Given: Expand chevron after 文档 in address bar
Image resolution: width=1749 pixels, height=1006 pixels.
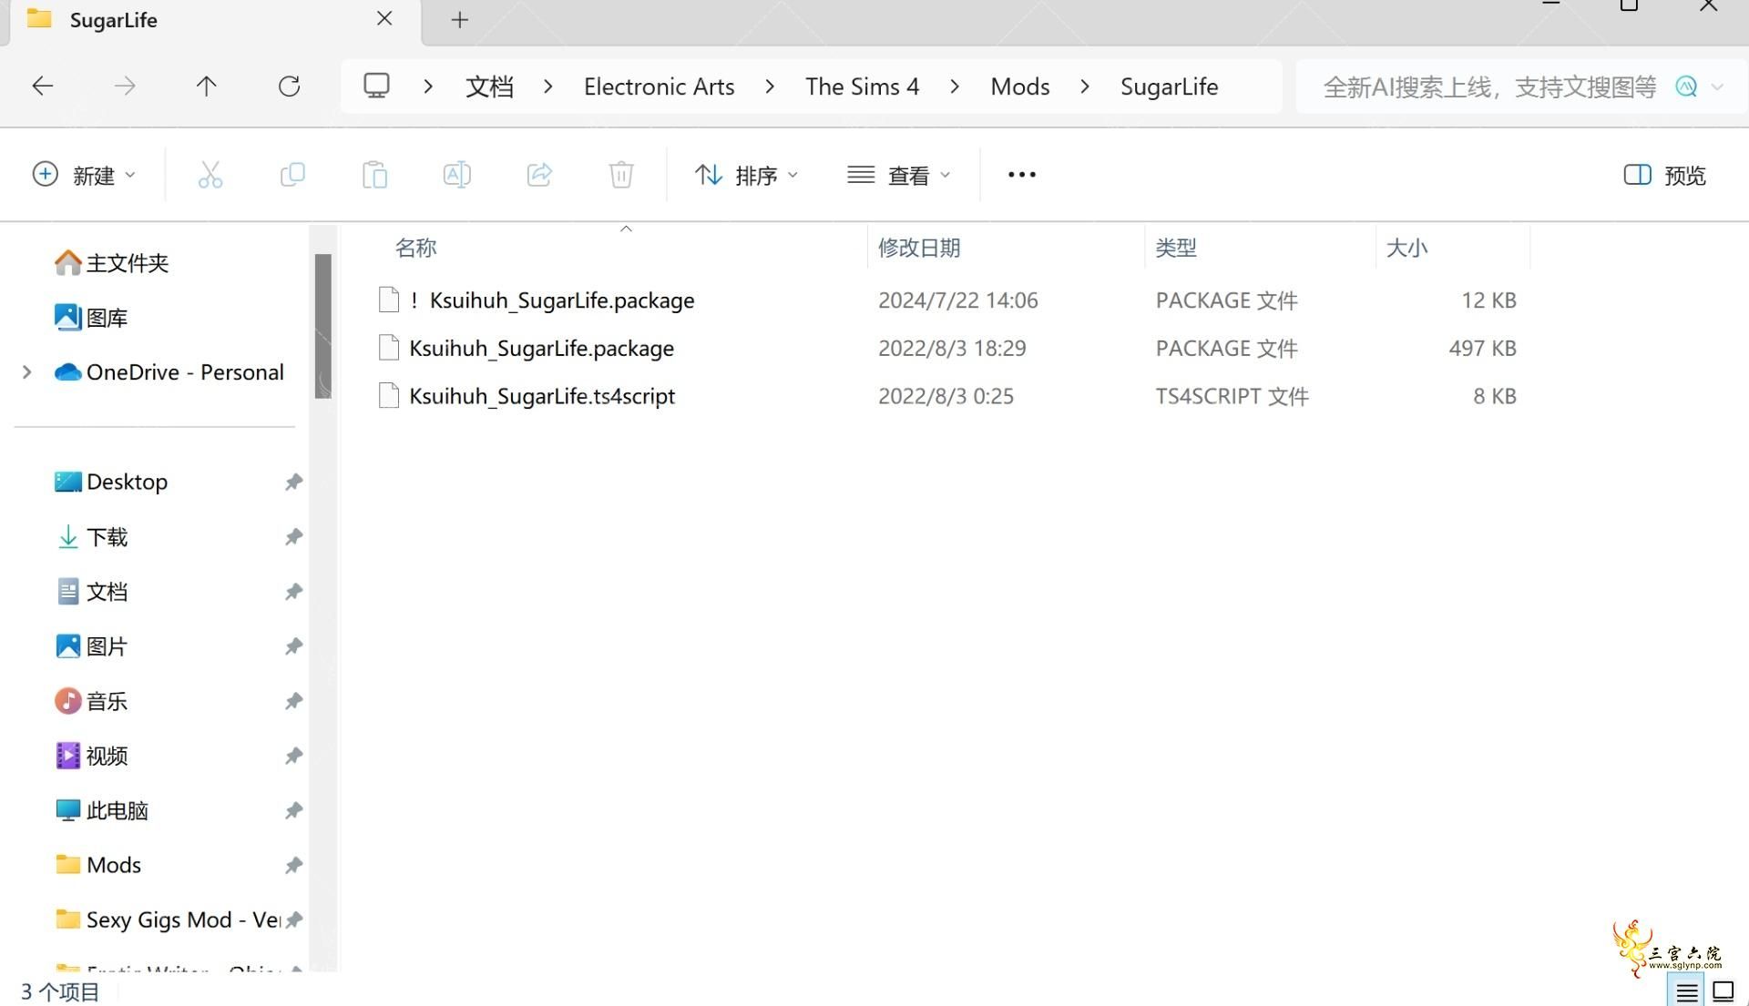Looking at the screenshot, I should click(x=547, y=86).
